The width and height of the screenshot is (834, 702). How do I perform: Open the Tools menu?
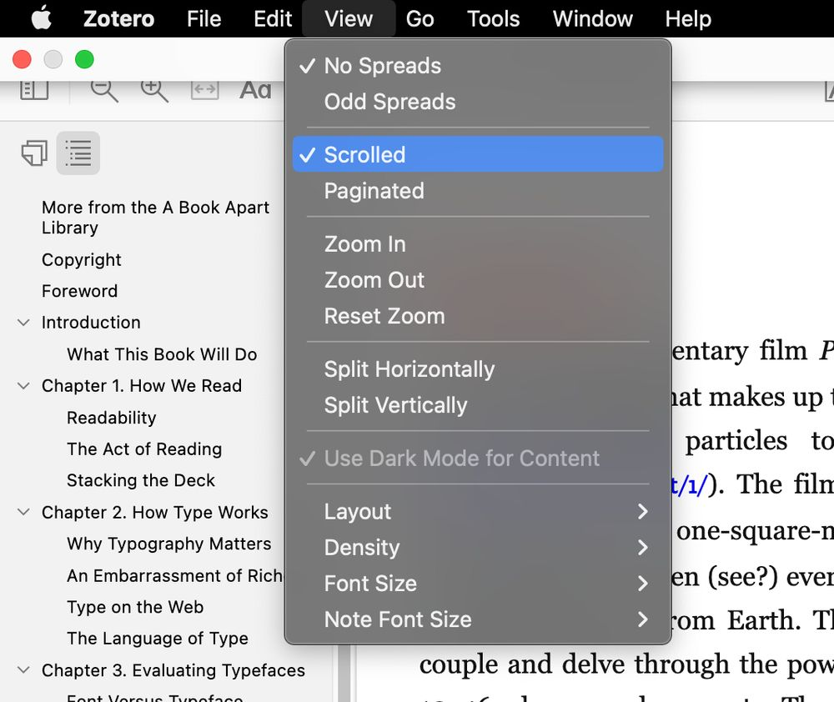[x=493, y=18]
